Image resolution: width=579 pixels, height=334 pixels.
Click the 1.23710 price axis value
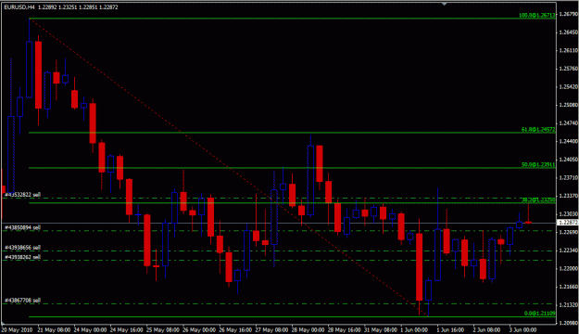pos(569,177)
